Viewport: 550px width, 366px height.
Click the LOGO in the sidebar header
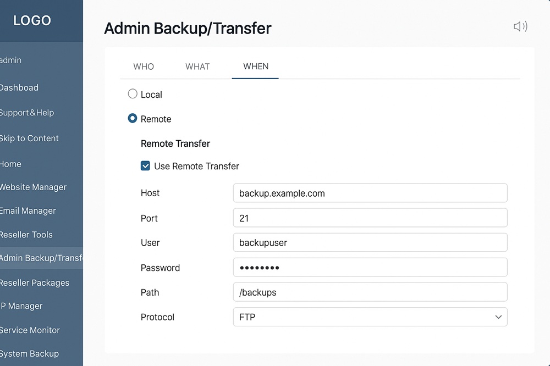32,21
